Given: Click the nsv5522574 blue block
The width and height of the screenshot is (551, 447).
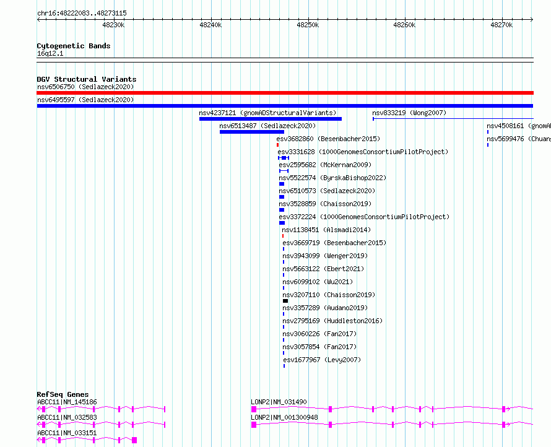Looking at the screenshot, I should tap(282, 184).
